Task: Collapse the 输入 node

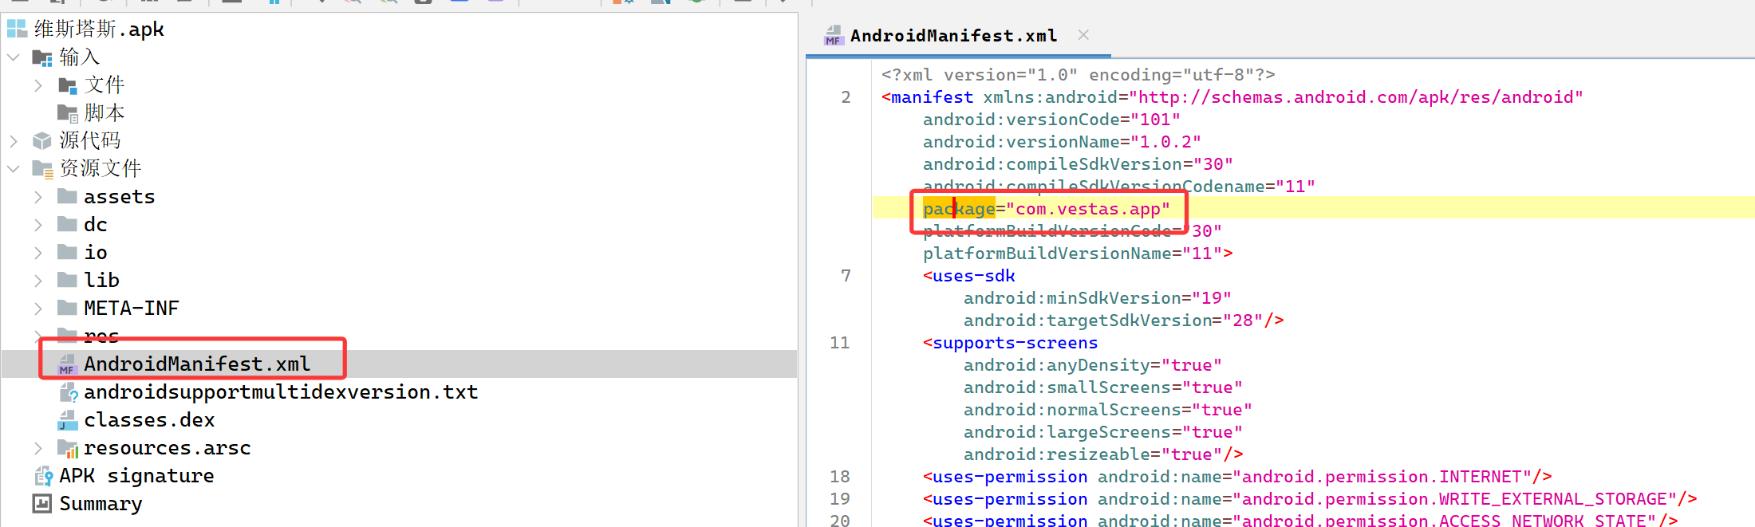Action: pos(14,57)
